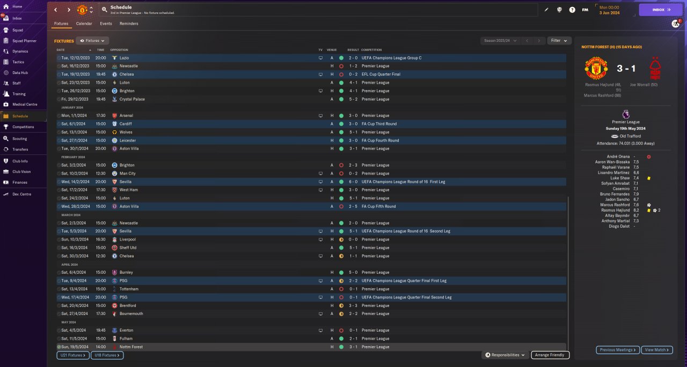Click the Manchester United crest in match panel
Viewport: 687px width, 367px height.
596,69
